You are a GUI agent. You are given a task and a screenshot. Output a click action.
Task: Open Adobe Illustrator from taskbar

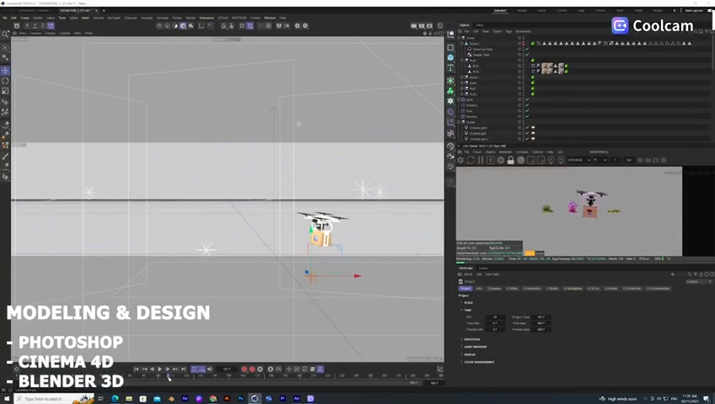click(227, 399)
